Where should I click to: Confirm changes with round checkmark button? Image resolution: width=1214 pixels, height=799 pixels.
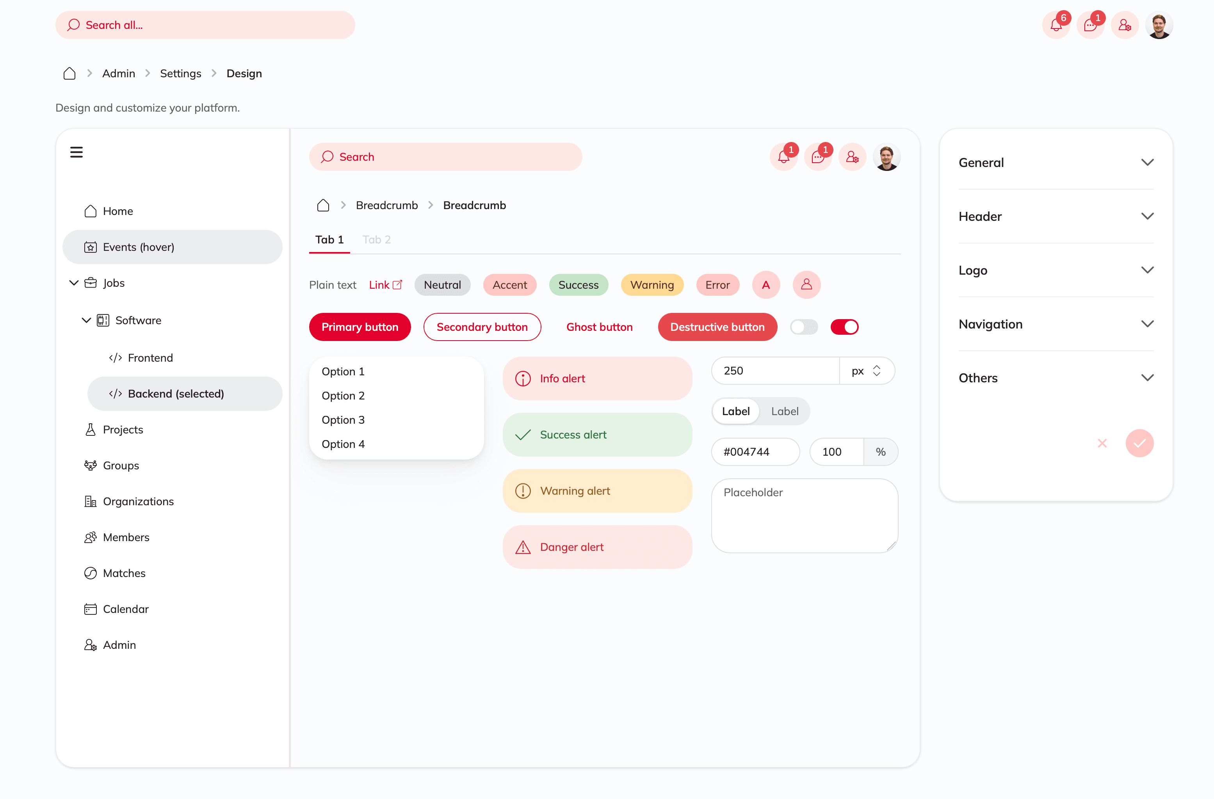1139,443
